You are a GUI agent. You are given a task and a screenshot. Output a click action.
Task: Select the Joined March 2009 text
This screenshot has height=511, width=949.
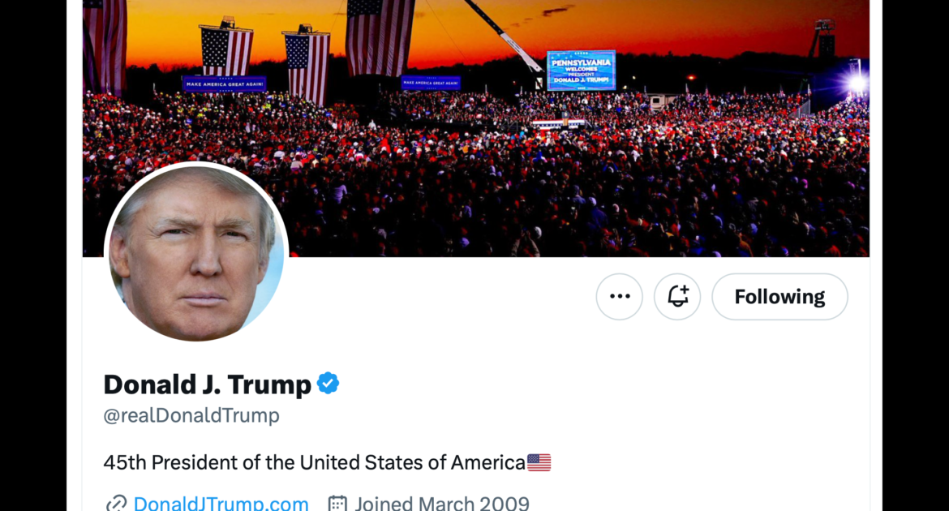click(442, 503)
